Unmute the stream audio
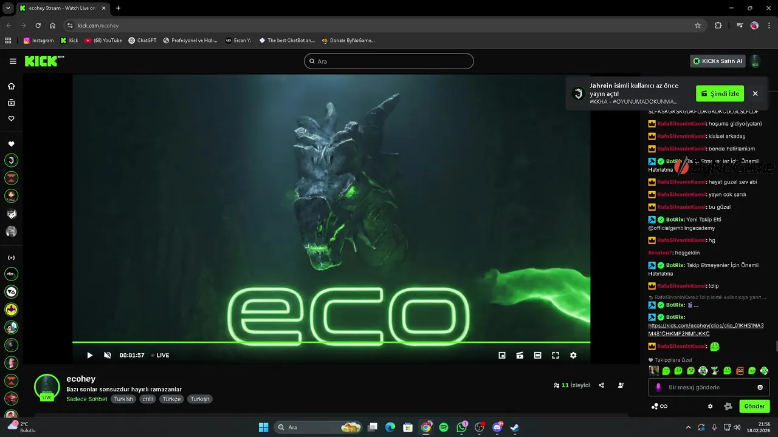Image resolution: width=778 pixels, height=437 pixels. tap(108, 355)
